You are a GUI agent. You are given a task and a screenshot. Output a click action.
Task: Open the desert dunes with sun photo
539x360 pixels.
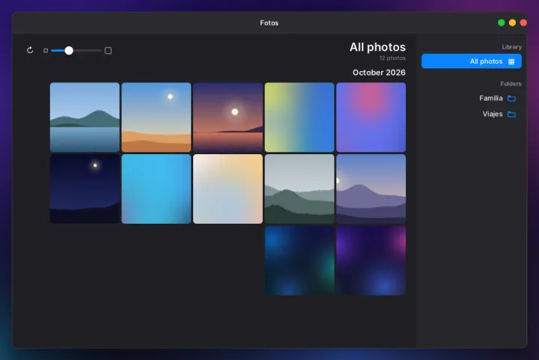click(156, 118)
